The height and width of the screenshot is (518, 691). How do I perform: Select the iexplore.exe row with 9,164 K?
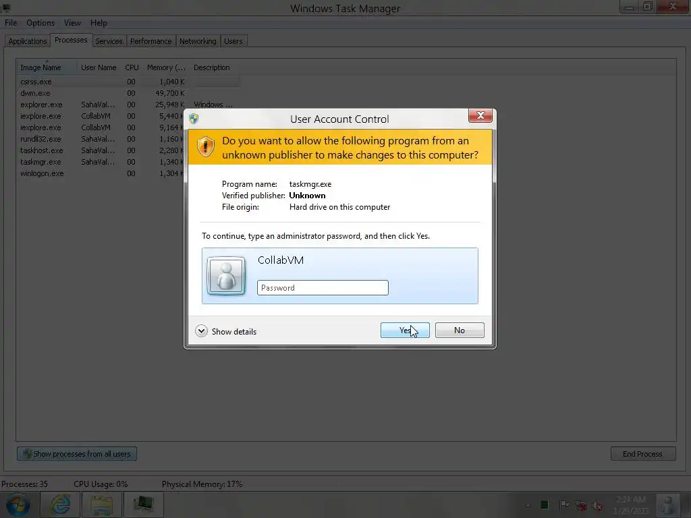pyautogui.click(x=101, y=127)
